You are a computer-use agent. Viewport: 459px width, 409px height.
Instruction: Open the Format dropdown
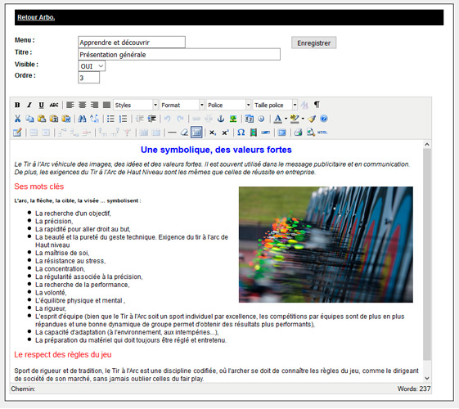(x=182, y=105)
